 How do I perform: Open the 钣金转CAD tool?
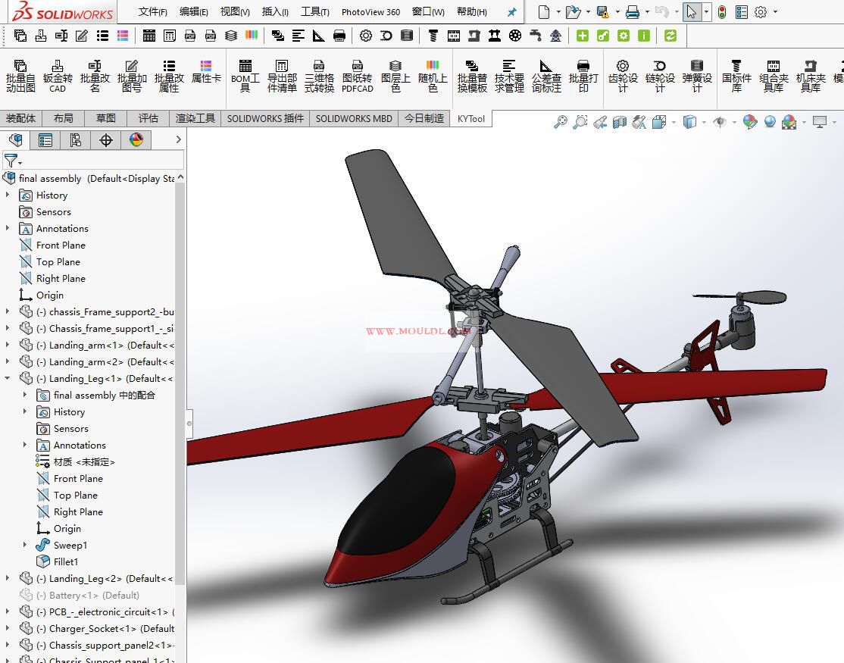(x=58, y=76)
